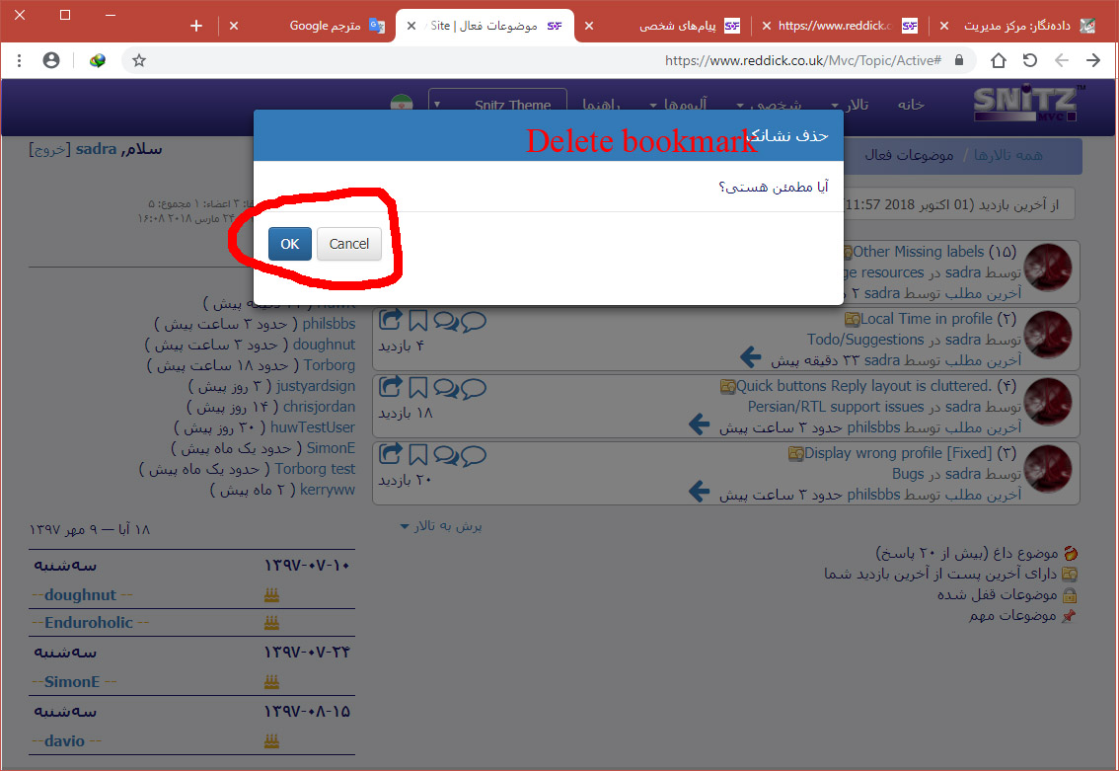
Task: Open the Chrome profile avatar icon
Action: tap(51, 60)
